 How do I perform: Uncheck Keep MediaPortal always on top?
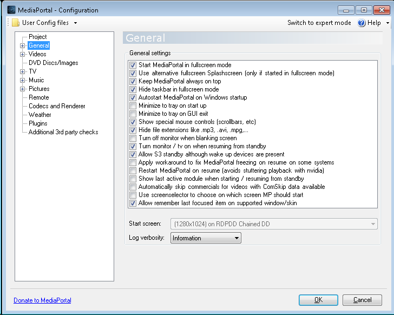point(133,81)
